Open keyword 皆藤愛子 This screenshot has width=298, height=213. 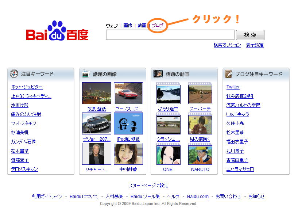(x=20, y=160)
